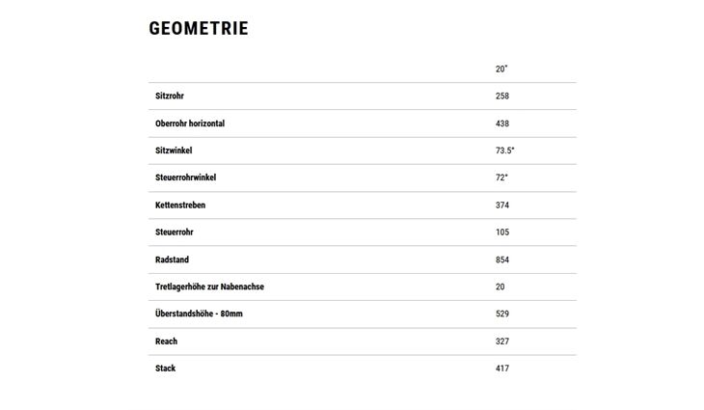Click the Tretlagerhöhe zur Nabenachse label

[209, 287]
